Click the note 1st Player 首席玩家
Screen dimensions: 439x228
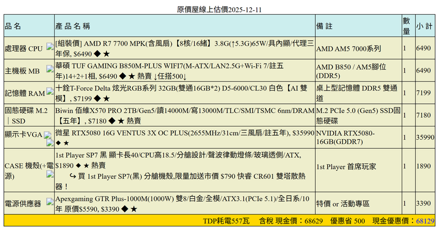pos(346,167)
